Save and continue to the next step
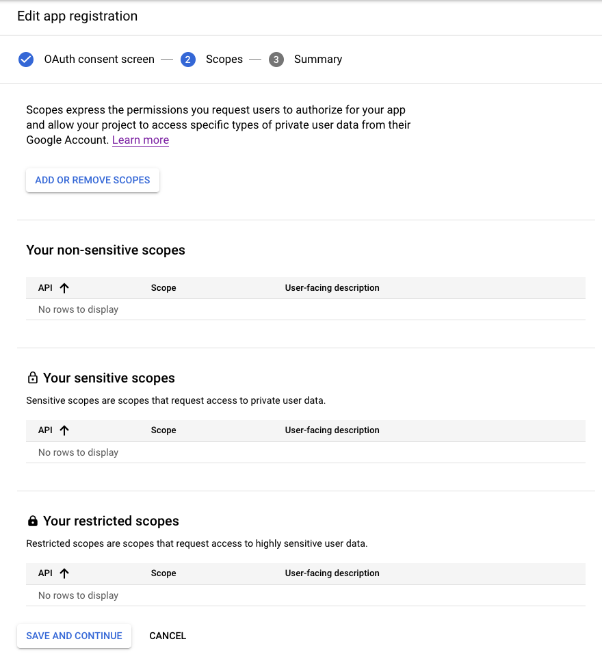 click(74, 636)
